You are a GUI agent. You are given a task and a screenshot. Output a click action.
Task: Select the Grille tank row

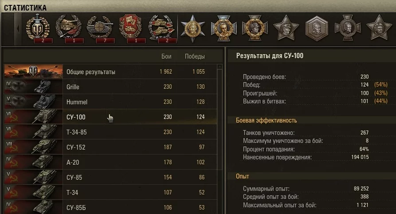tap(110, 87)
